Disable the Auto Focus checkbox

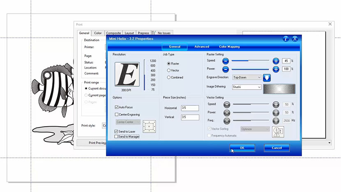tap(117, 107)
